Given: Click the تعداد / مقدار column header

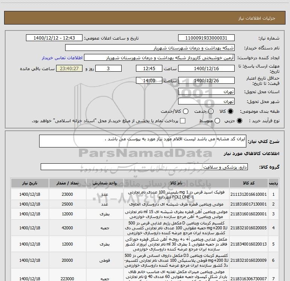Looking at the screenshot, I should click(x=67, y=183).
